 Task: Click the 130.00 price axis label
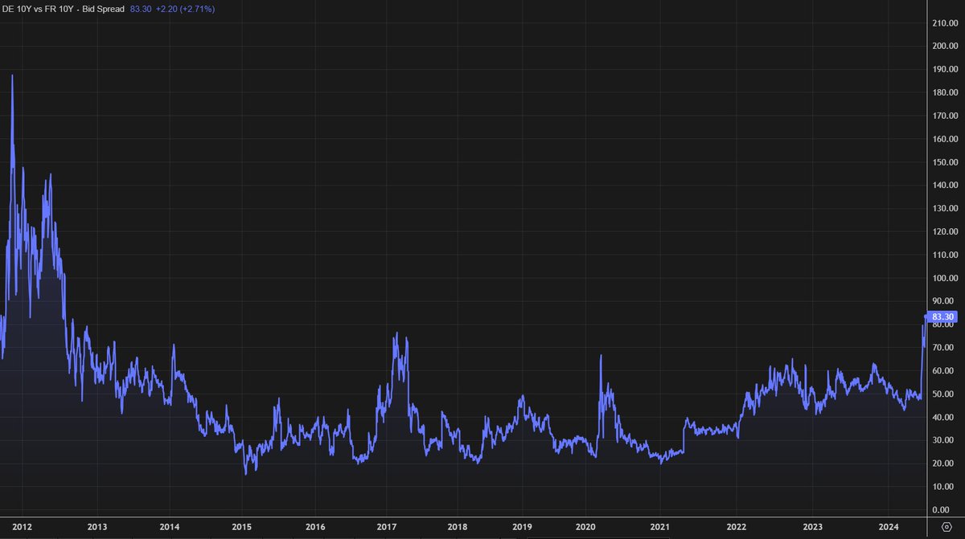(x=943, y=208)
